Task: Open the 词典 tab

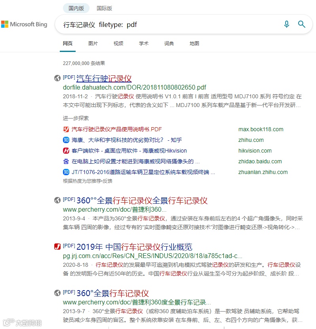Action: pos(169,44)
